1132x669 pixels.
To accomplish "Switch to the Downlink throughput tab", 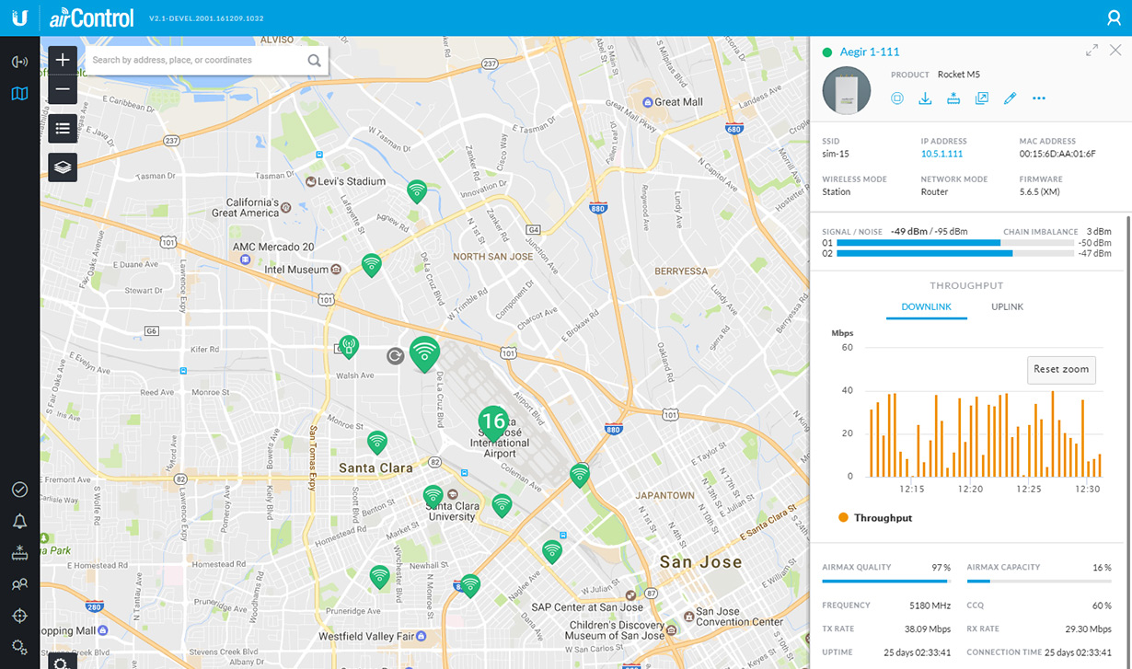I will click(926, 306).
